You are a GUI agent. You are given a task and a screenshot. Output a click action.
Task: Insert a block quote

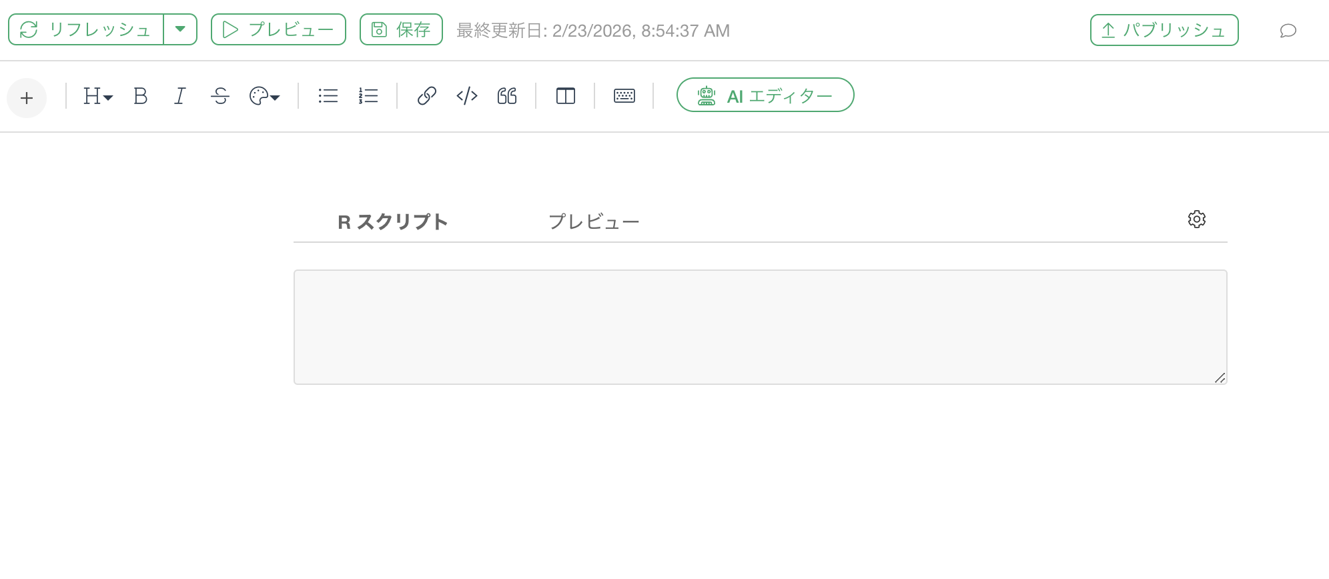coord(507,96)
